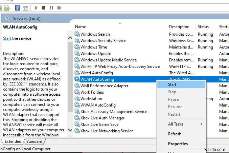Select the WWAN AutoConfig service name

(x=98, y=105)
